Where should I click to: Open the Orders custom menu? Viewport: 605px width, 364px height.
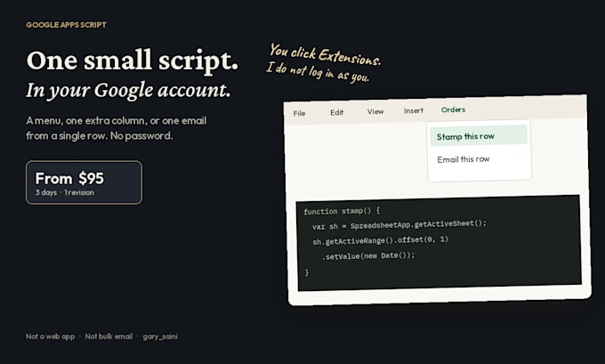(x=454, y=109)
